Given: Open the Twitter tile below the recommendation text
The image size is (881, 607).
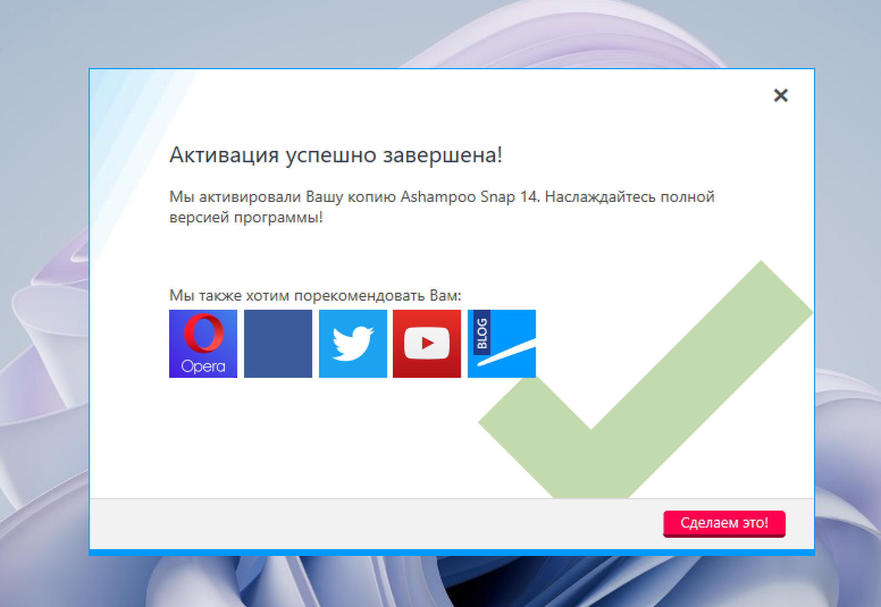Looking at the screenshot, I should click(x=352, y=343).
